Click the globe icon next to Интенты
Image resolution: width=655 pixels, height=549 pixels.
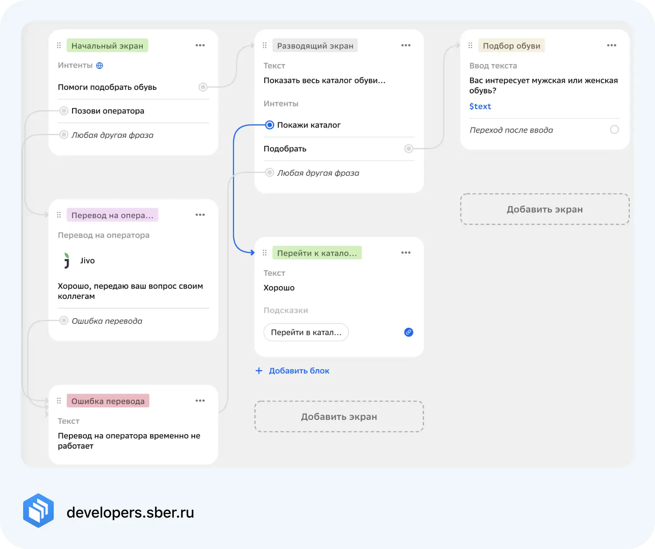point(100,65)
